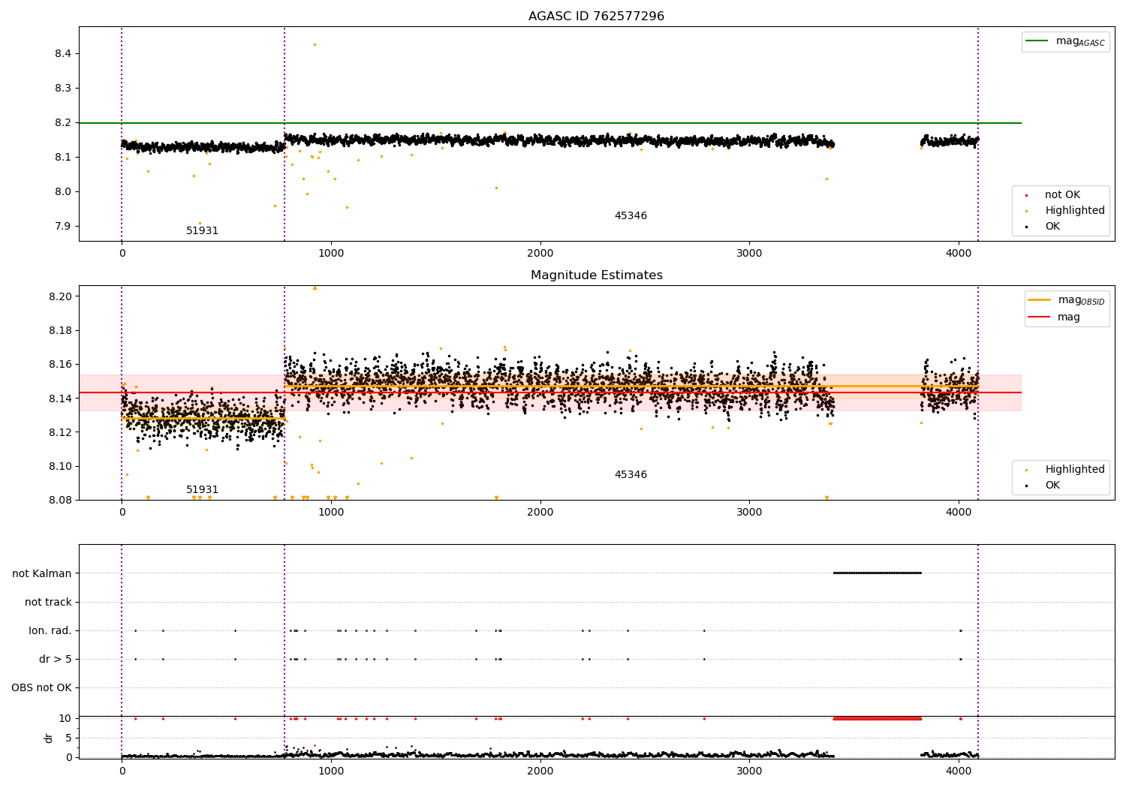Click 'Highlighted' legend entry in middle plot
1126x788 pixels.
tap(1065, 469)
